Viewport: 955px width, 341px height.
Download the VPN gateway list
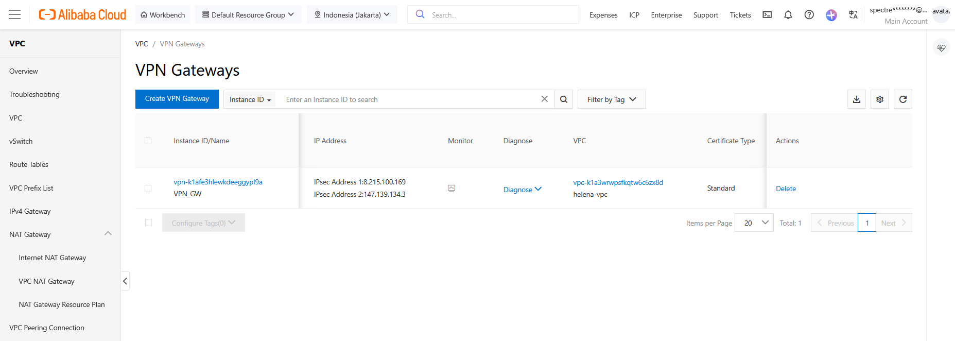click(x=857, y=99)
